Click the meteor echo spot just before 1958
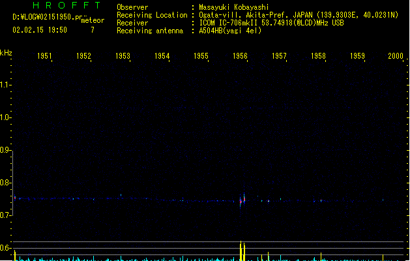Image resolution: width=410 pixels, height=261 pixels. point(321,201)
